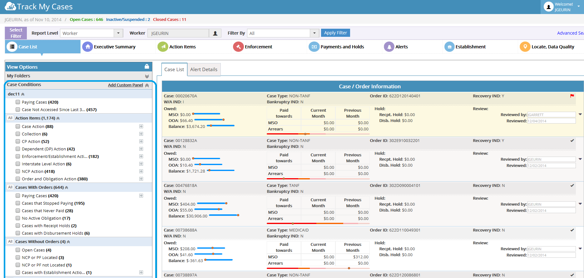Image resolution: width=584 pixels, height=278 pixels.
Task: Click the checkmark on case 00128832A
Action: pyautogui.click(x=572, y=140)
